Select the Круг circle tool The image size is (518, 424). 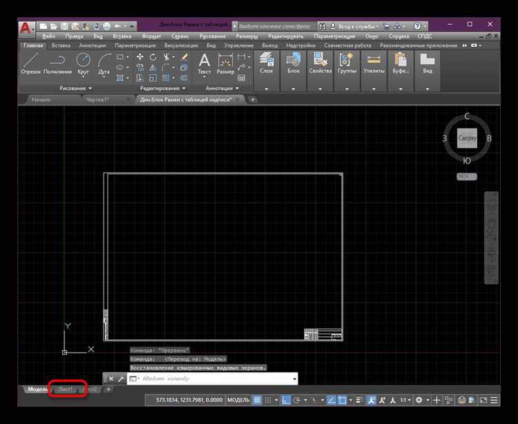(x=83, y=64)
